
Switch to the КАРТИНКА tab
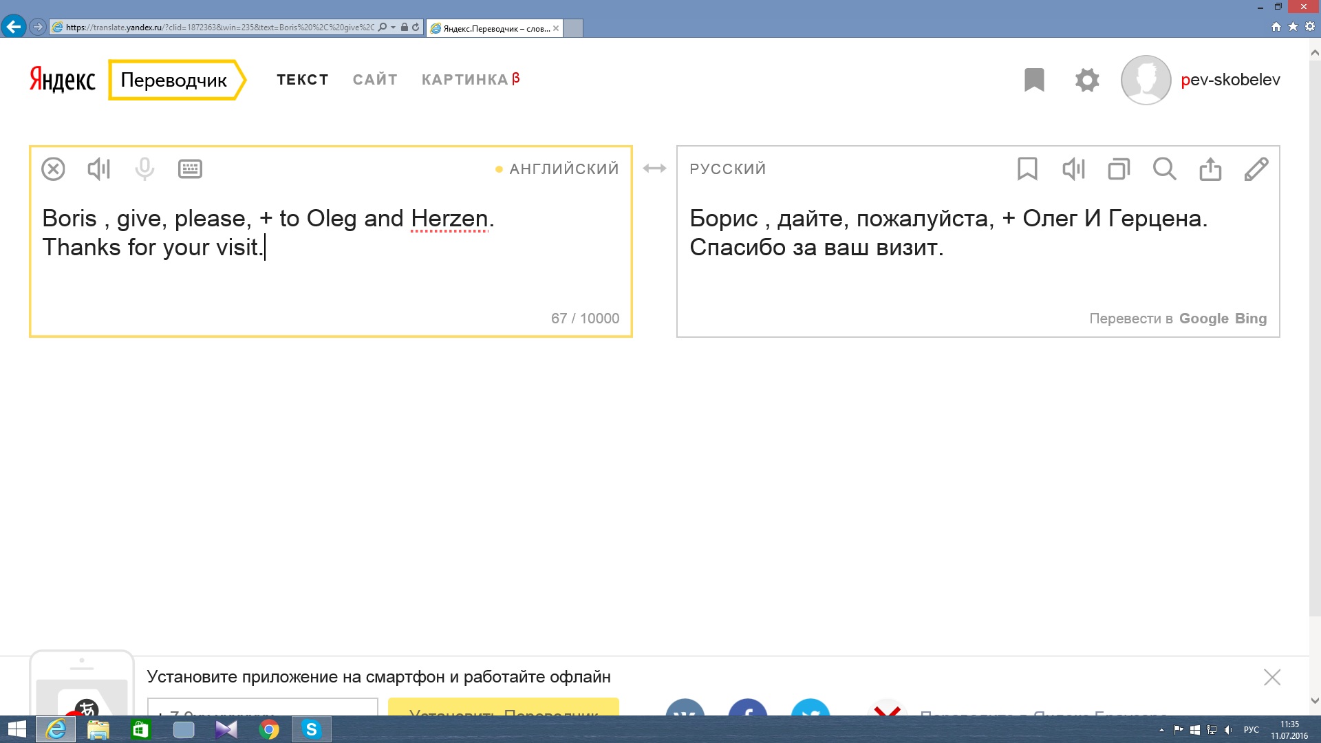[465, 80]
